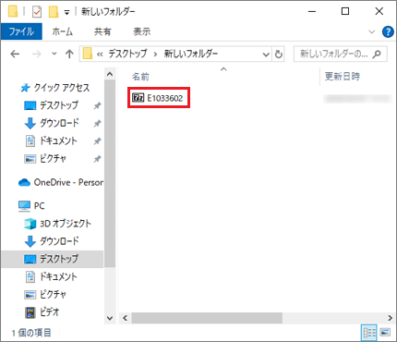Open the ファイル ribbon tab
The width and height of the screenshot is (397, 342).
21,31
